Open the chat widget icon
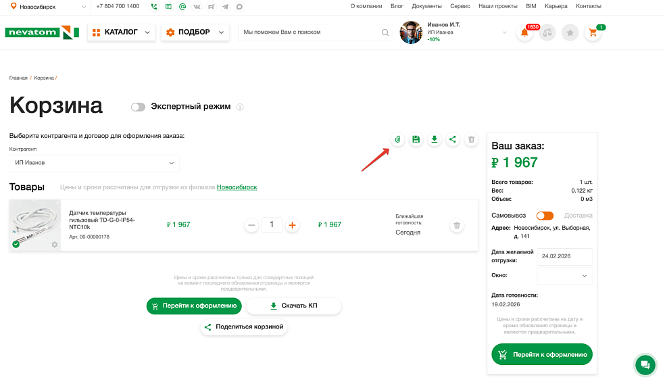This screenshot has width=665, height=388. pos(645,365)
